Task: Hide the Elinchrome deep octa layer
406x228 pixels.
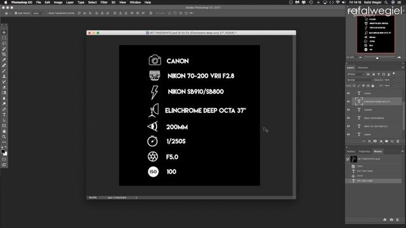Action: pyautogui.click(x=348, y=101)
